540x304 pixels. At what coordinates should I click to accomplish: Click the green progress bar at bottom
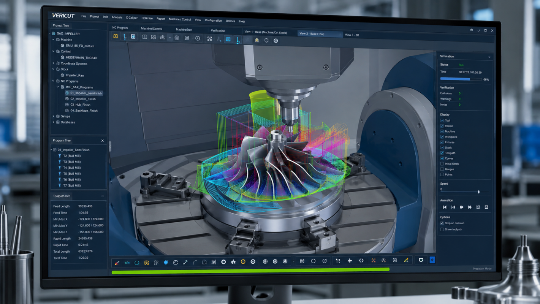coord(250,271)
